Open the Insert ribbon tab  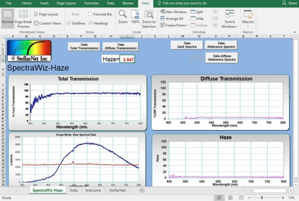44,3
